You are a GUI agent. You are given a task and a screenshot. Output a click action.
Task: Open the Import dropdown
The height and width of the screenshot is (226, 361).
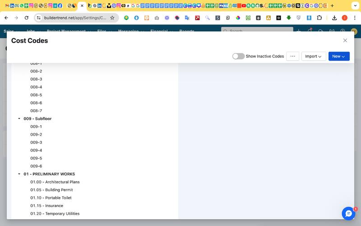[313, 56]
